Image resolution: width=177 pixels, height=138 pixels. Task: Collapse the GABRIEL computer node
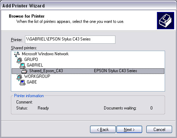pos(19,63)
